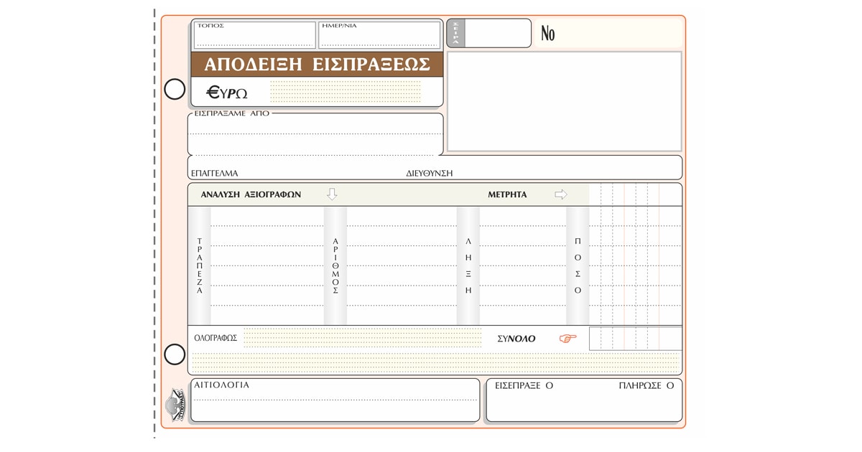862x452 pixels.
Task: Click the down arrow next to ΑΝΑΛΥΣΗ ΑΞΙΟΓΡΑΦΩΝ
Action: (x=331, y=194)
